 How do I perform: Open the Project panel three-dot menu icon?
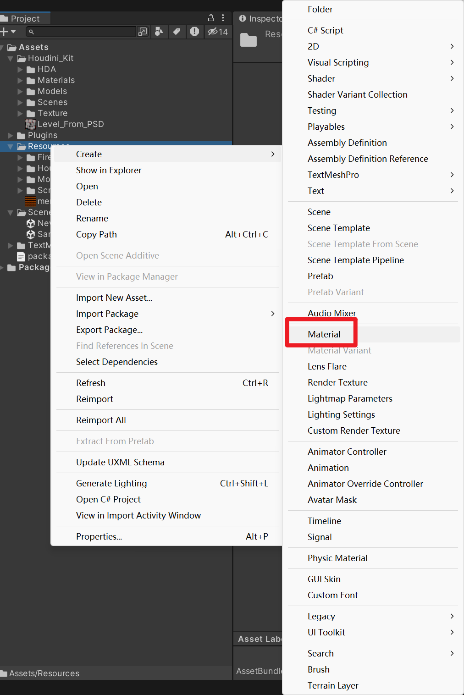click(x=223, y=18)
